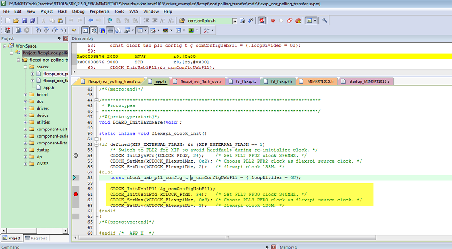Click the warning marker on line 54
The width and height of the screenshot is (452, 249).
[76, 156]
